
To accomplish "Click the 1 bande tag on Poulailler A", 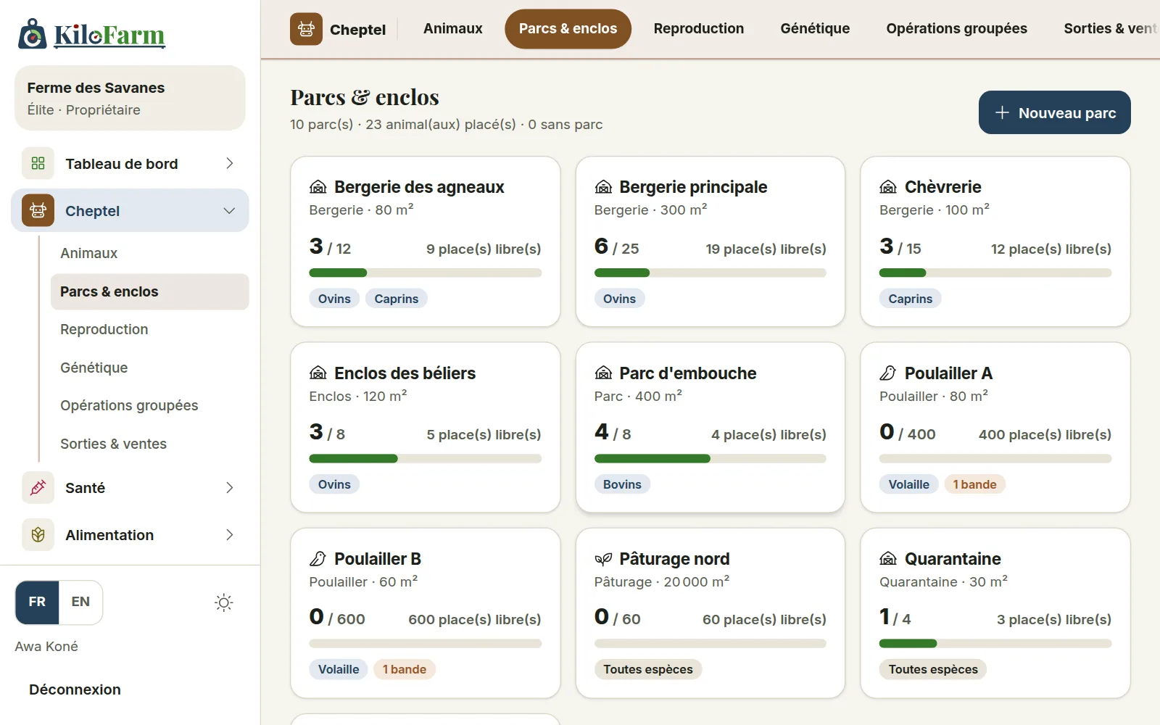I will click(x=974, y=484).
